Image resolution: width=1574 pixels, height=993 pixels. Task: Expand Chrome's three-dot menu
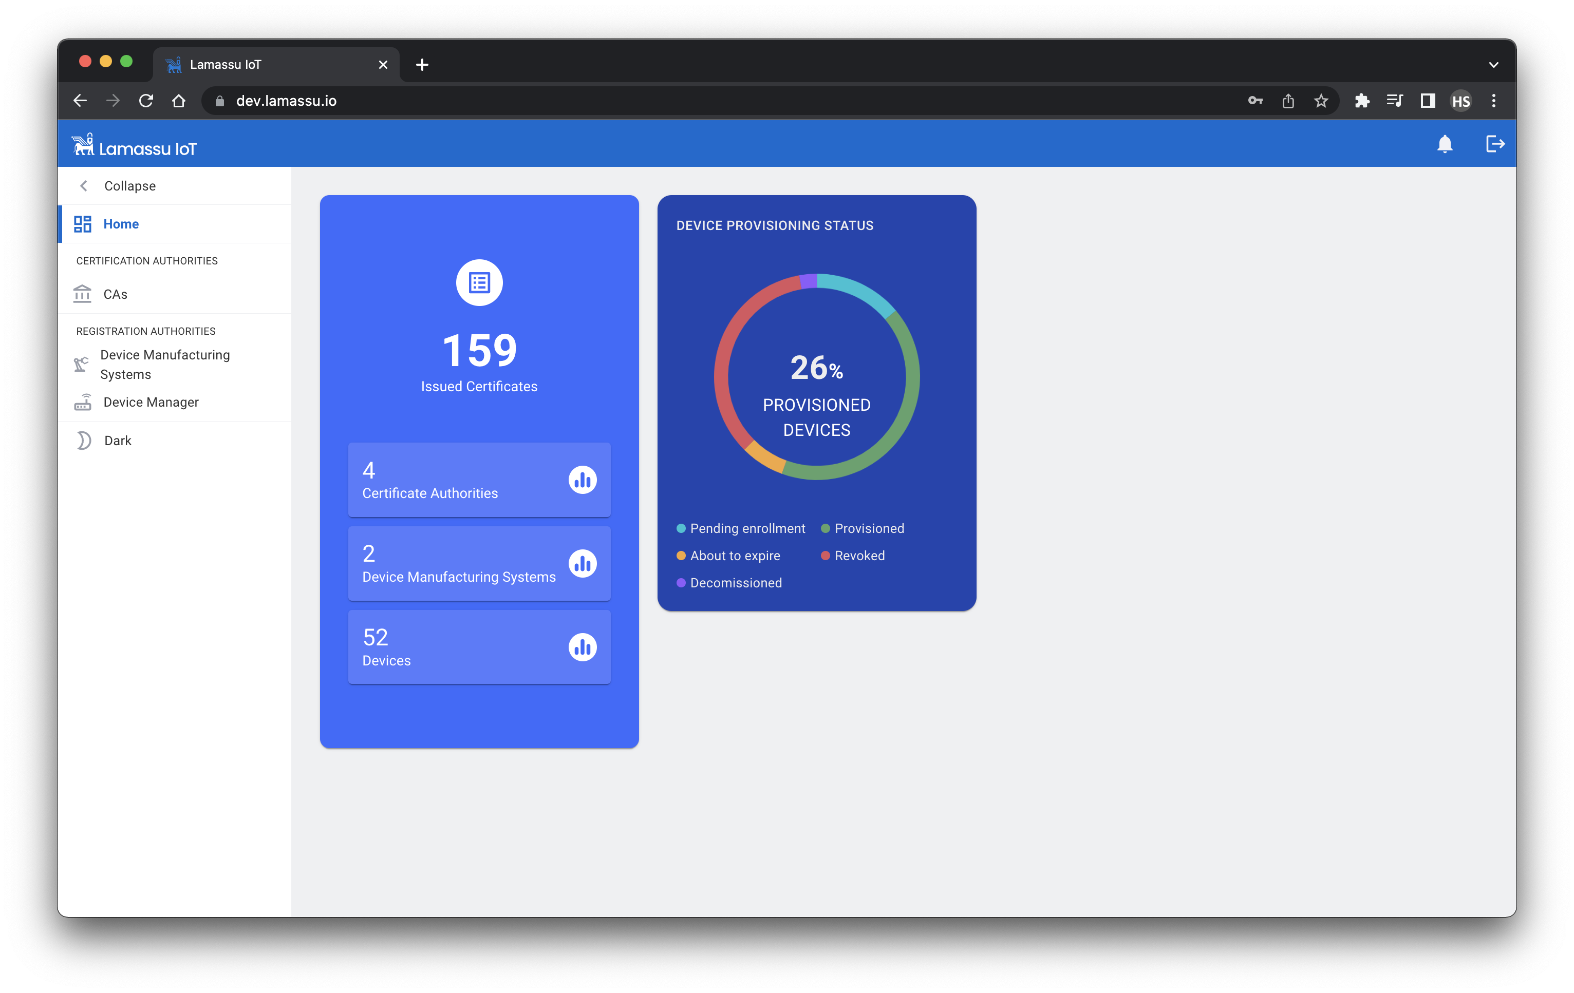point(1493,101)
